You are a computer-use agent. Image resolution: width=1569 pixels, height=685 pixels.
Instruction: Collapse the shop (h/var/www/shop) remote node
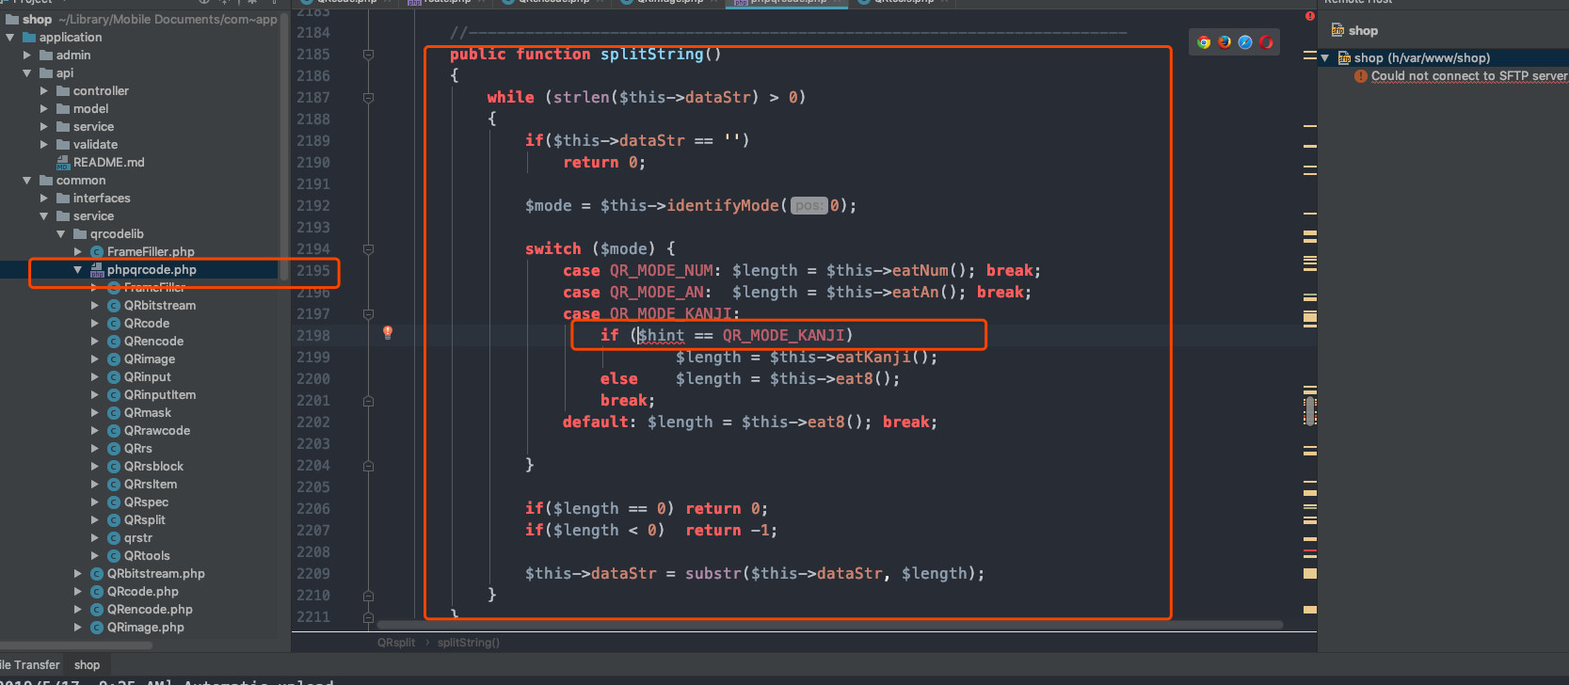point(1325,58)
